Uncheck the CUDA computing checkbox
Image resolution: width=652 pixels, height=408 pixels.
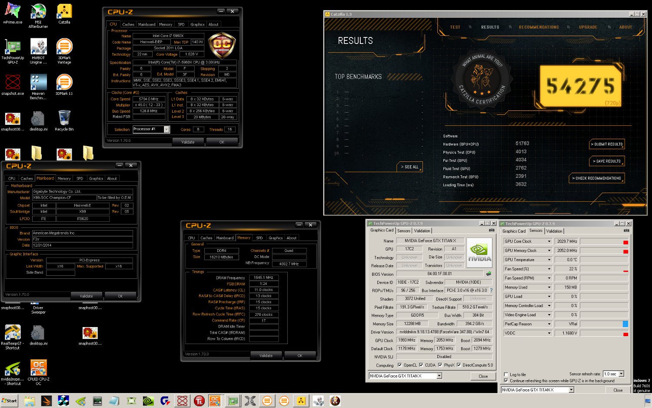(x=421, y=365)
